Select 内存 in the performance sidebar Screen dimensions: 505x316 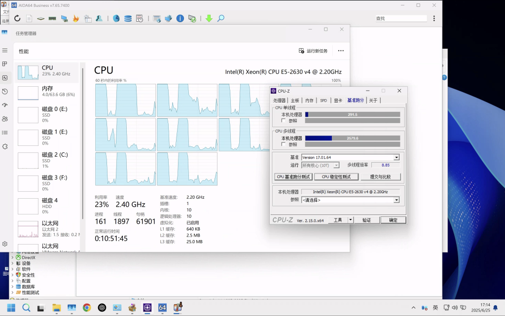point(48,91)
